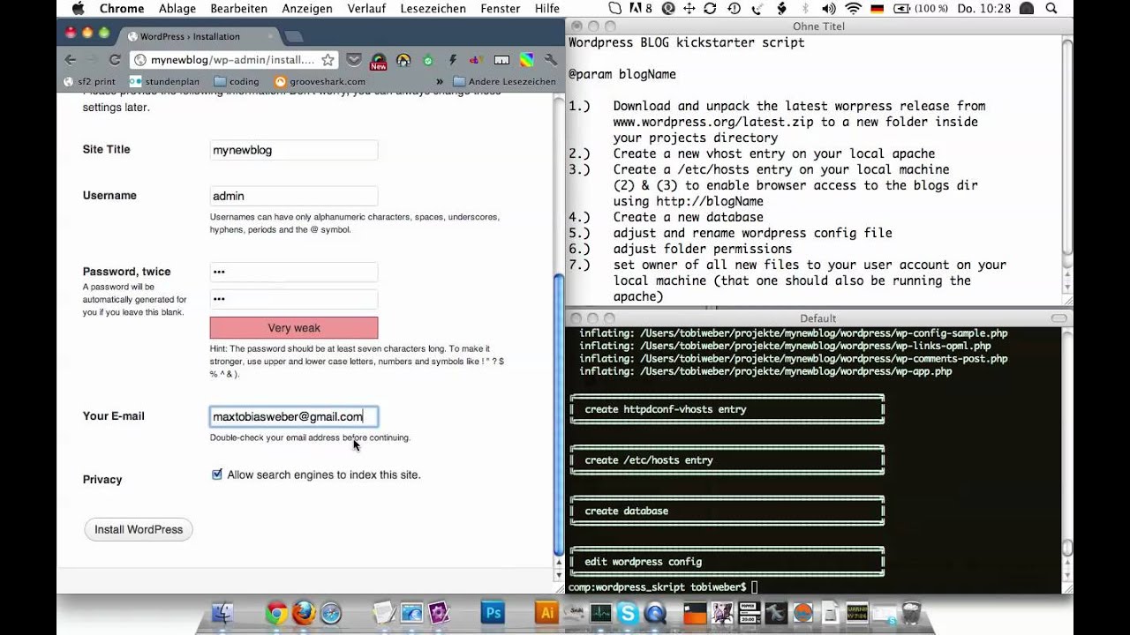The image size is (1130, 635).
Task: Open the stundenplan bookmark
Action: pos(166,81)
